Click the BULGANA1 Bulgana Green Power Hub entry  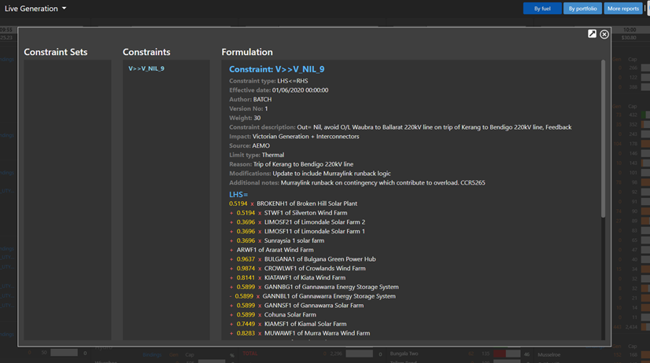point(308,259)
